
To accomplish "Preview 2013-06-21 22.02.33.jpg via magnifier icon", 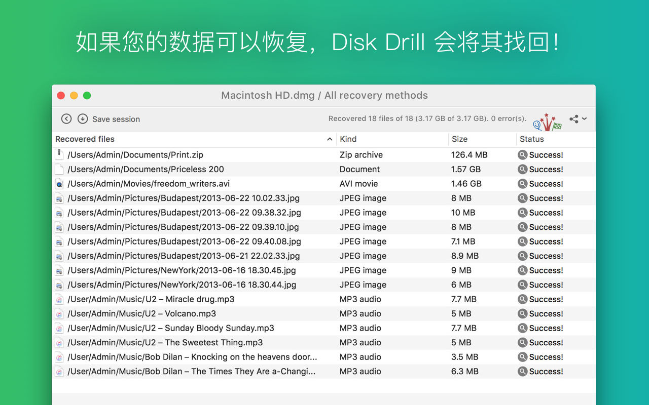I will click(x=522, y=256).
